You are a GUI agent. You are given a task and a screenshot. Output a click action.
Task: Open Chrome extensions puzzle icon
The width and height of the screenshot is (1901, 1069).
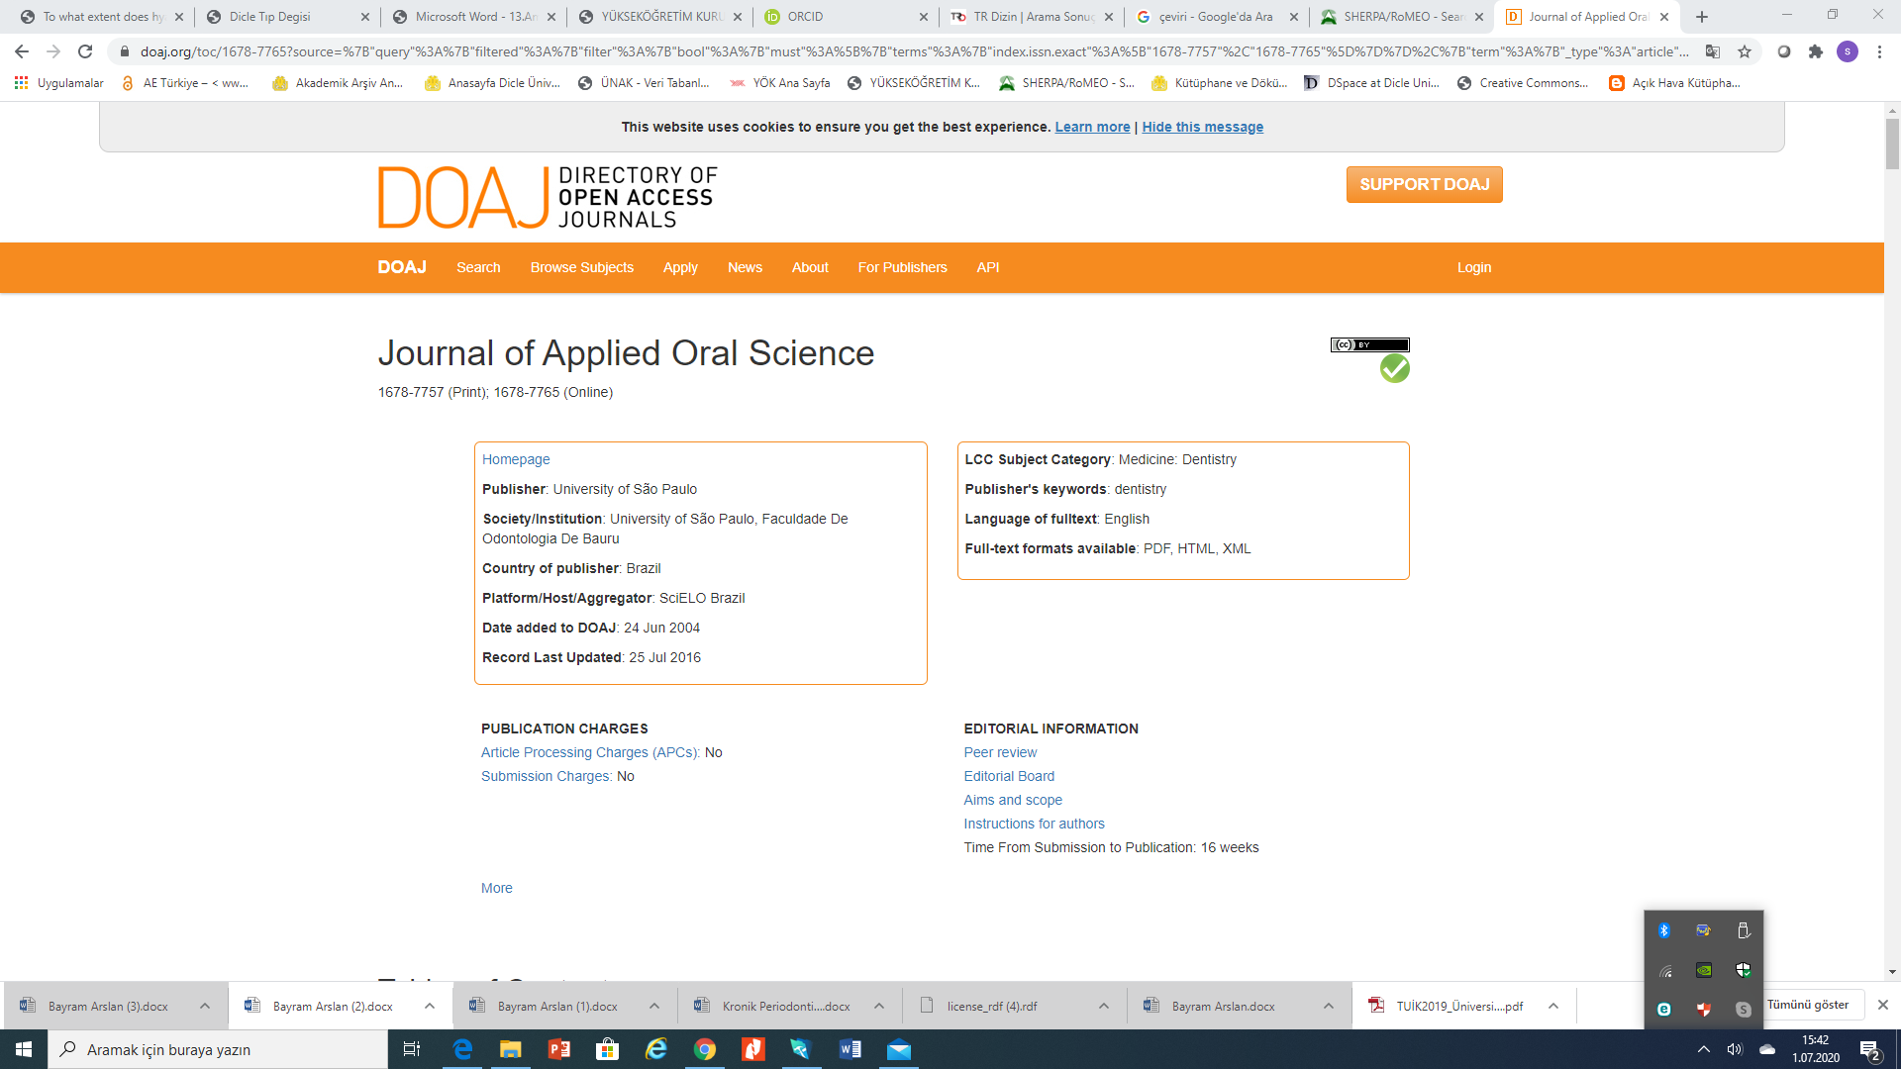1815,51
